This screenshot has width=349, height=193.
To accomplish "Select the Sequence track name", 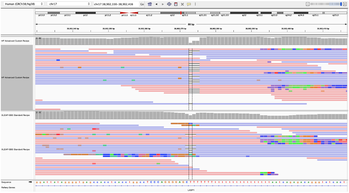I will tap(6, 182).
